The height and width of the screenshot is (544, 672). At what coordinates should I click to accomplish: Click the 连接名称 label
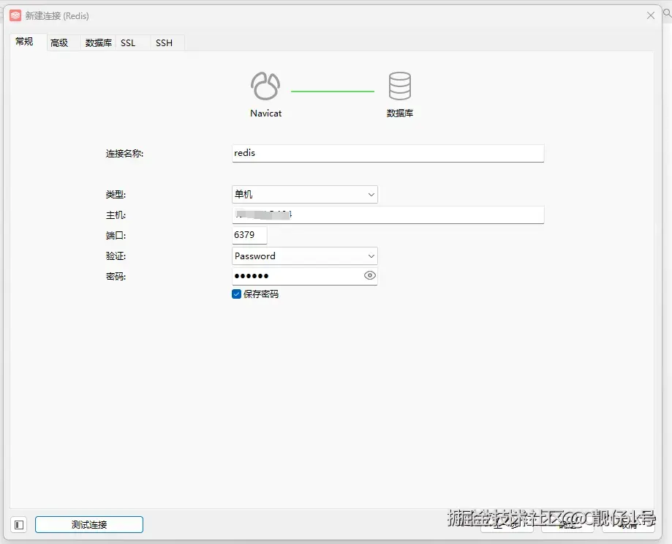coord(125,154)
